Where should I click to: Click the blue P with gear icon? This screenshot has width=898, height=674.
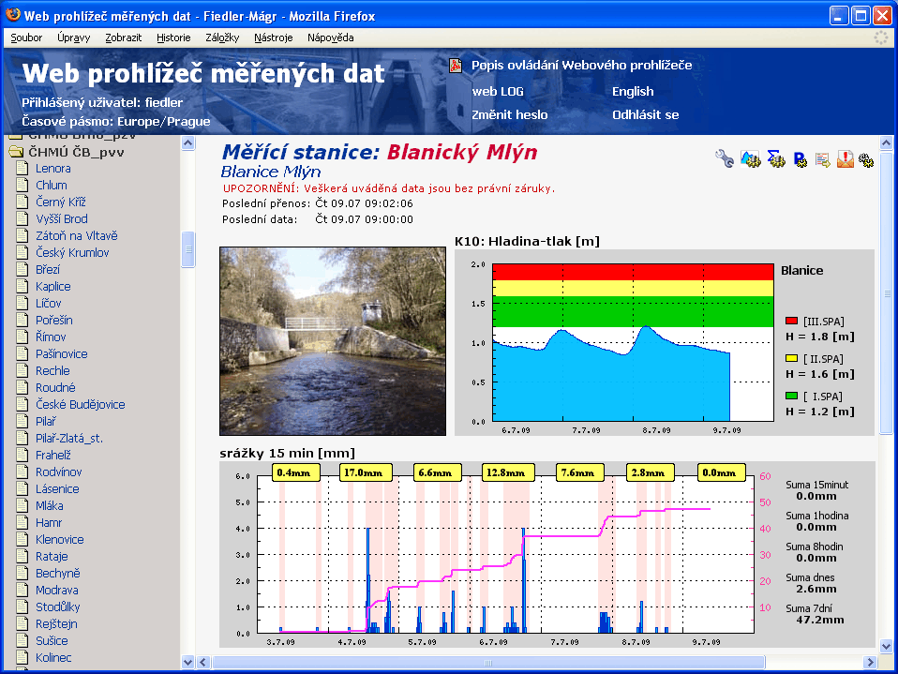pyautogui.click(x=801, y=159)
